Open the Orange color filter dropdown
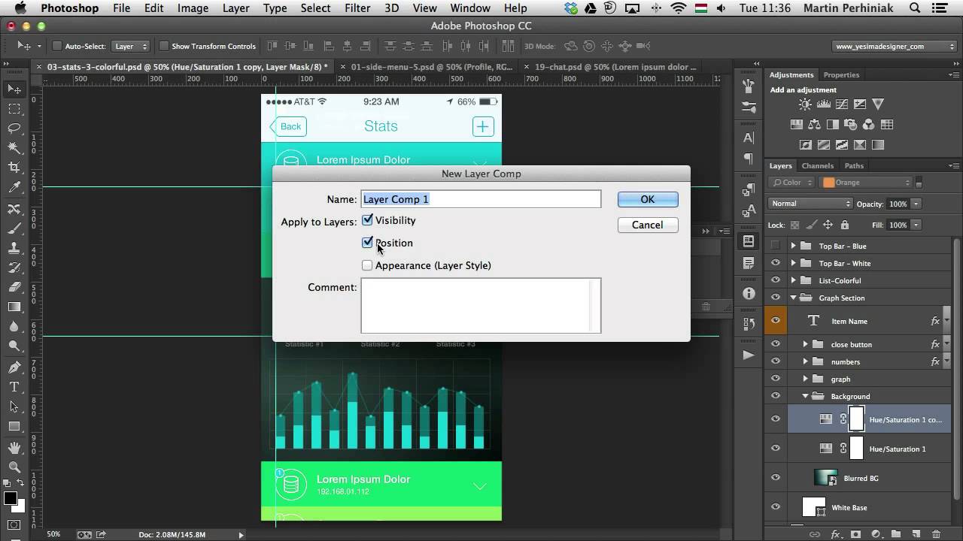This screenshot has height=541, width=963. 867,183
